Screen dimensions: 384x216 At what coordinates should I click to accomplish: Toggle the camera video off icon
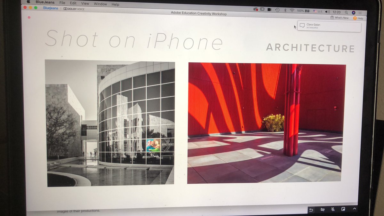point(322,210)
